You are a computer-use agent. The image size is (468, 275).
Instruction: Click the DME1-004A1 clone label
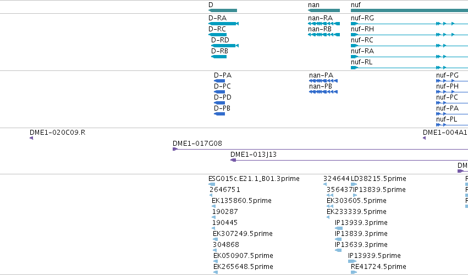(x=445, y=132)
